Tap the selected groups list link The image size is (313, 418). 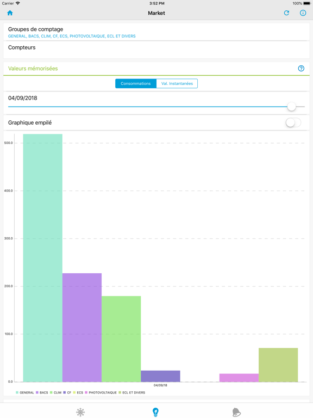[x=72, y=36]
